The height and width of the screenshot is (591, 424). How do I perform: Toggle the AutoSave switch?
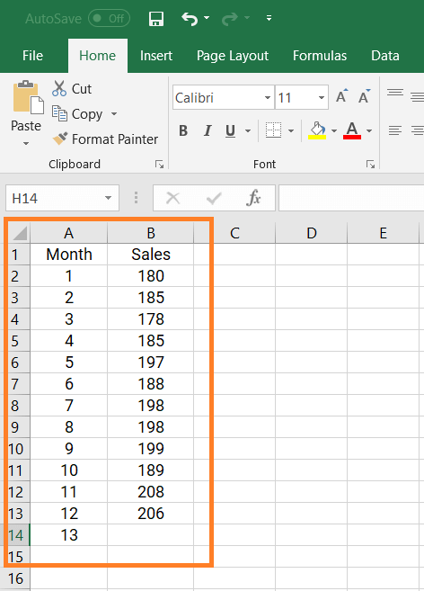coord(110,19)
